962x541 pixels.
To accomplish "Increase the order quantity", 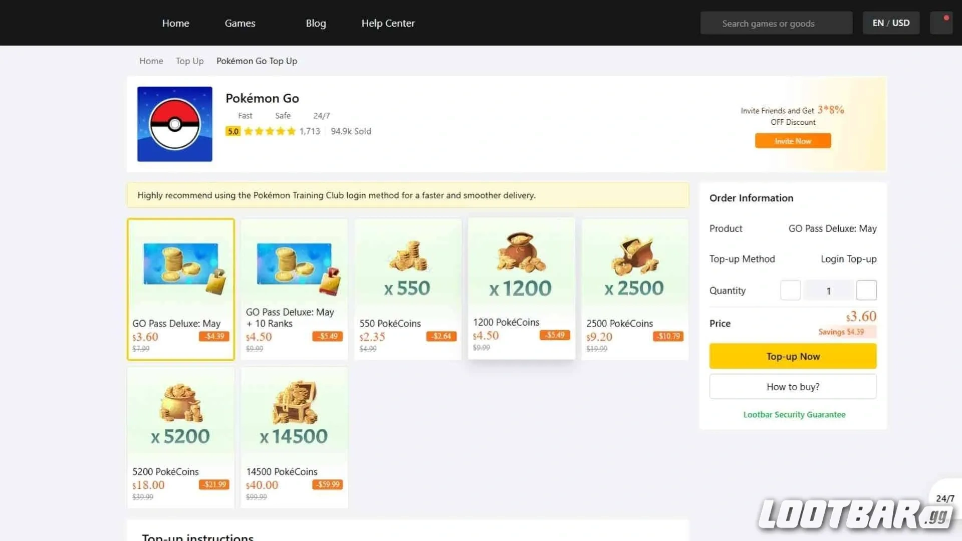I will (x=866, y=290).
